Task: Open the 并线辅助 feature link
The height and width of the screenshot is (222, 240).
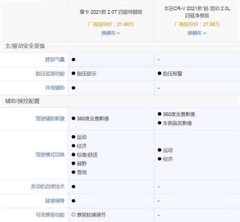Action: [x=54, y=87]
